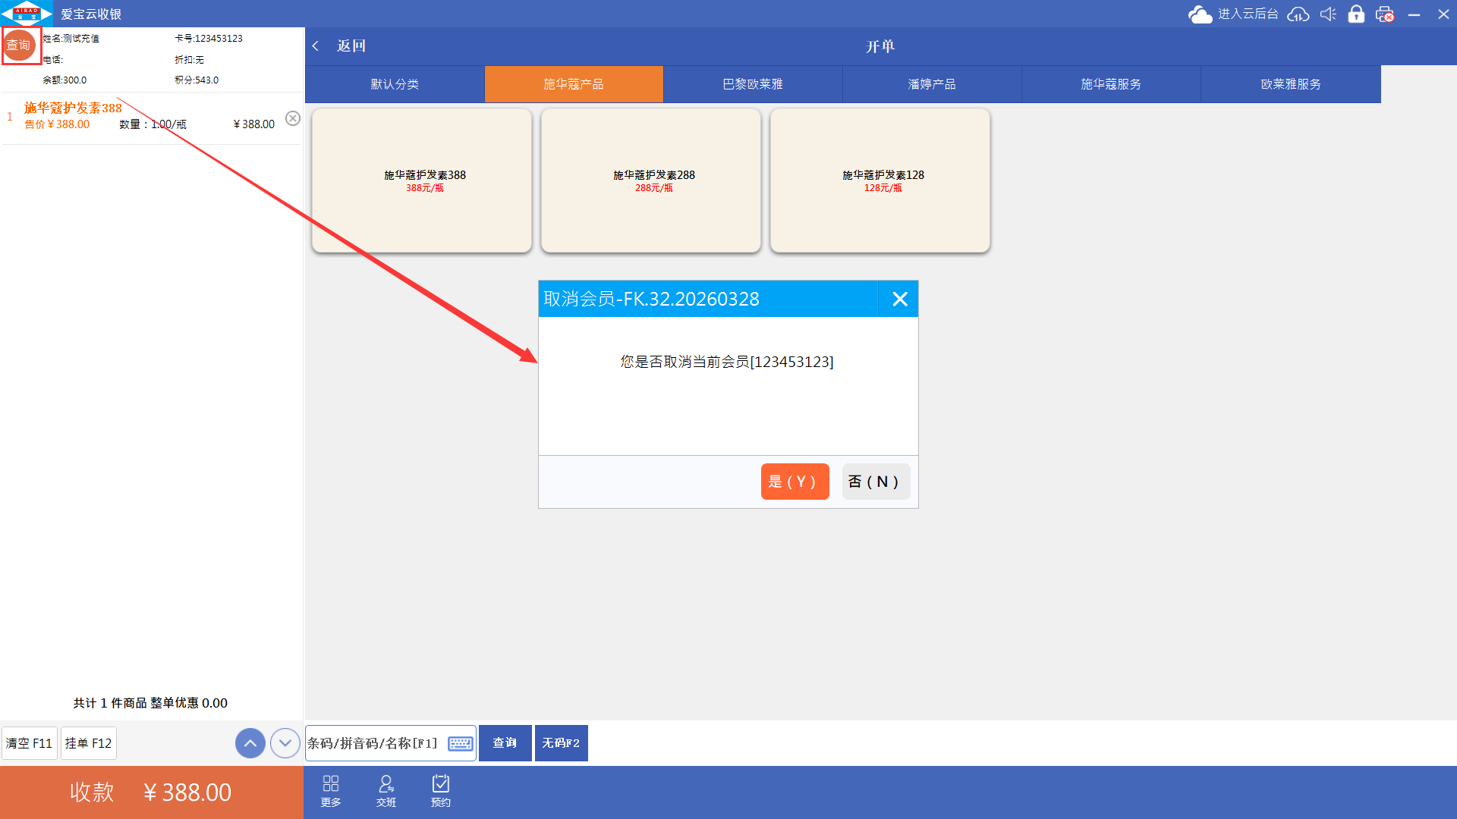Click the barcode/pinyin search input field
Image resolution: width=1457 pixels, height=819 pixels.
tap(375, 743)
